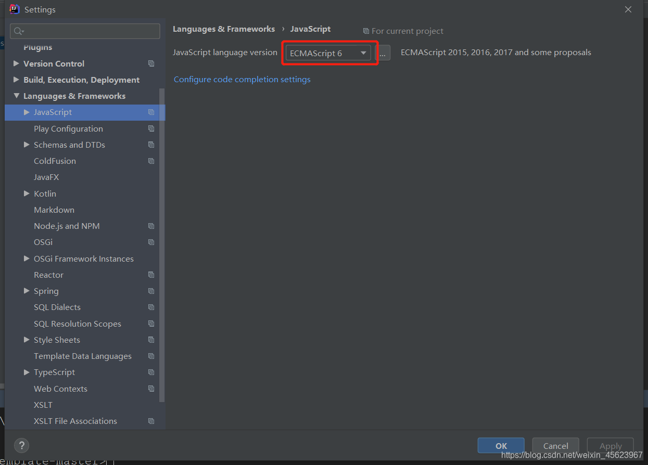Click the project-level icon on Style Sheets row
This screenshot has height=465, width=648.
click(151, 340)
